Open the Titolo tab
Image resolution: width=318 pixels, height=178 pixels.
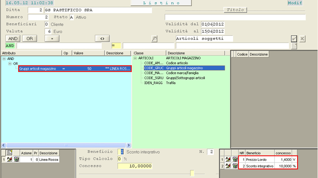pos(235,10)
